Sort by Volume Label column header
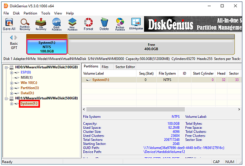Screen dimensions: 245x166 tap(109, 73)
